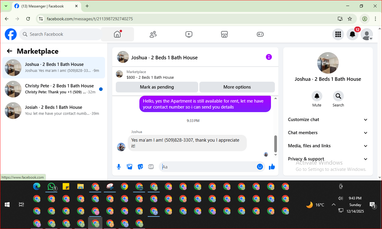Open WhatsApp from the taskbar

pyautogui.click(x=52, y=187)
